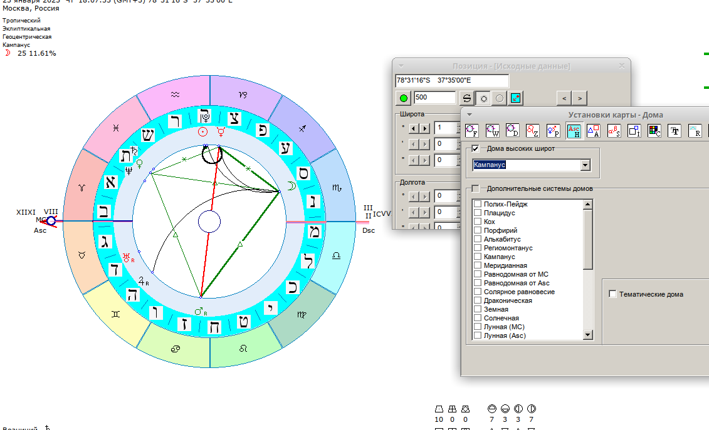Image resolution: width=709 pixels, height=430 pixels.
Task: Decrease latitude minutes with left arrow
Action: tap(414, 144)
